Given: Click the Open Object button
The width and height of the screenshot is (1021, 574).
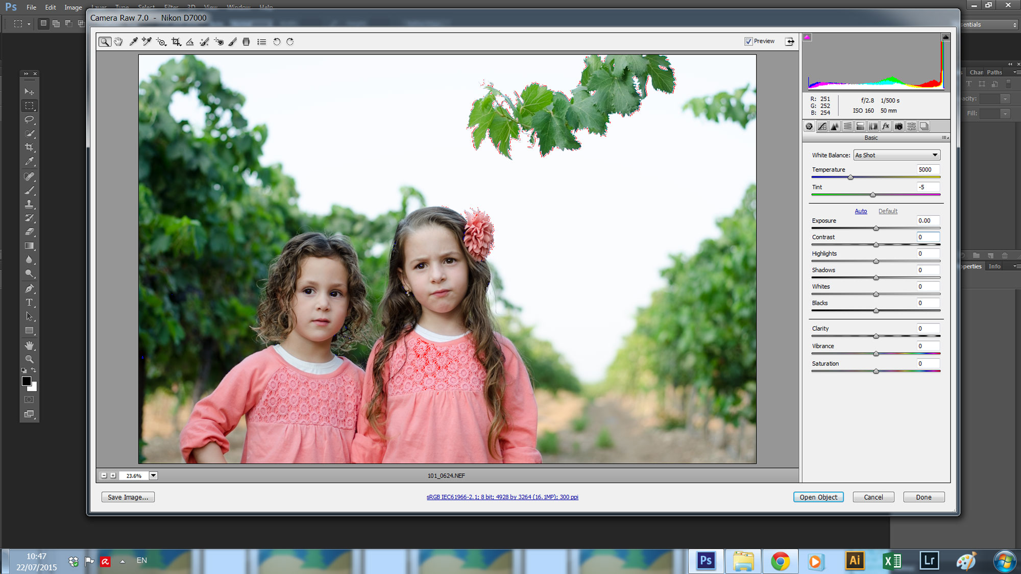Looking at the screenshot, I should pos(818,497).
